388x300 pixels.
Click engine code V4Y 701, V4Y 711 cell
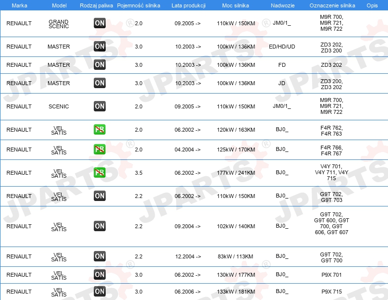pos(331,172)
